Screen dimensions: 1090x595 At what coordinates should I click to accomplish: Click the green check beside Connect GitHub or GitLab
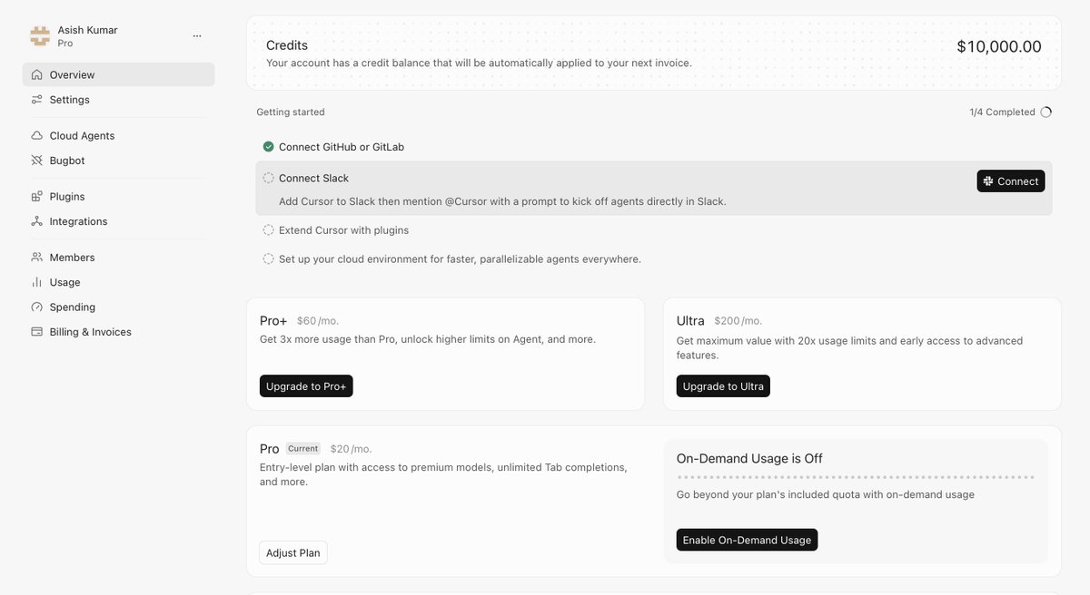[269, 147]
